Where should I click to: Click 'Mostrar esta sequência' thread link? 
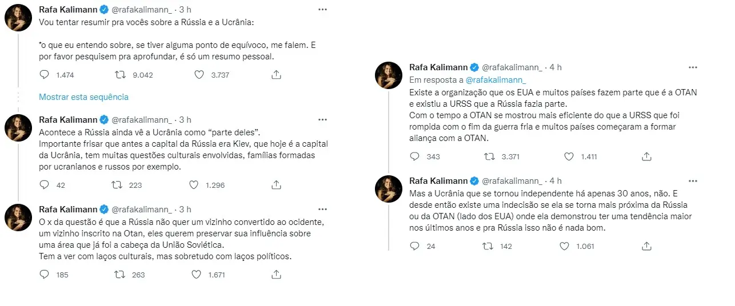click(83, 97)
